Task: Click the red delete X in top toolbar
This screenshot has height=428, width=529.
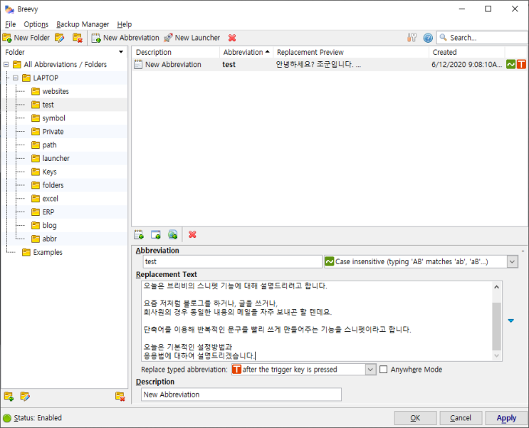Action: point(232,38)
